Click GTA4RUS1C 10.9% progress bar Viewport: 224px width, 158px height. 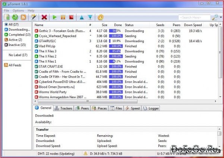[116, 41]
